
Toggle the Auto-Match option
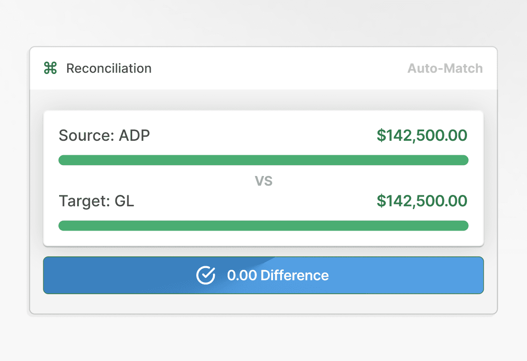pos(445,69)
